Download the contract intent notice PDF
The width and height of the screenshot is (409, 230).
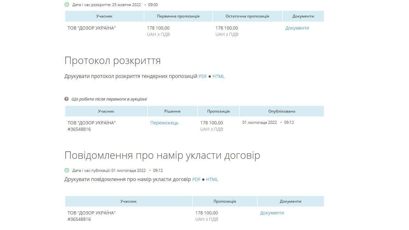[x=197, y=179]
